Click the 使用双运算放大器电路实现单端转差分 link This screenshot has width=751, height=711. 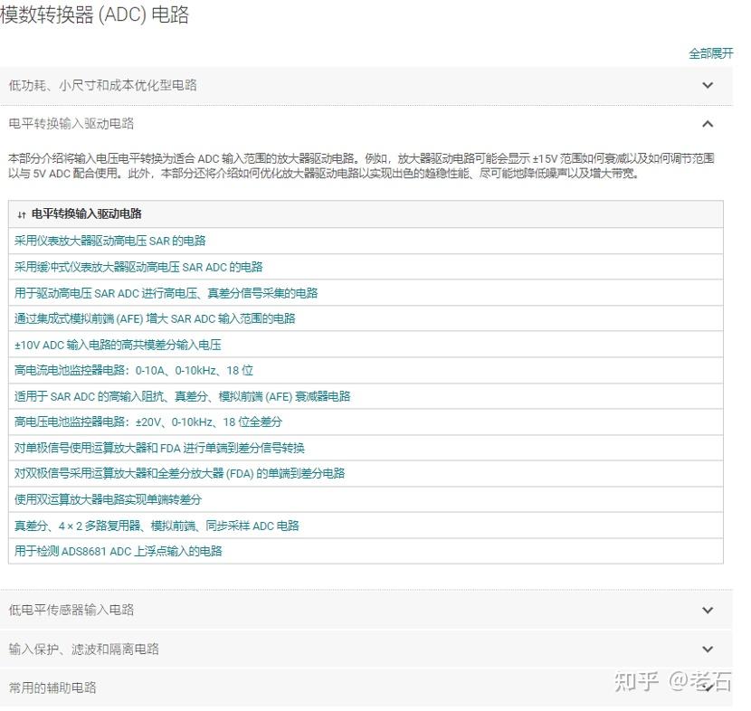pyautogui.click(x=107, y=498)
